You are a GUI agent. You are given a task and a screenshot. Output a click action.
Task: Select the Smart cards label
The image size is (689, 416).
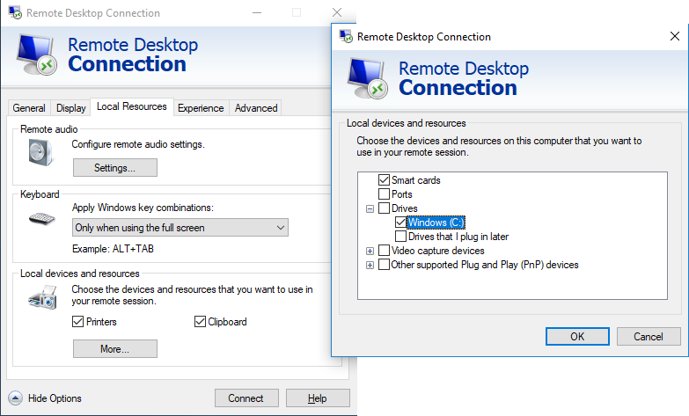415,180
